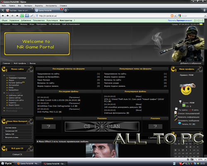
Task: Switch to the YouTube tab
Action: pos(19,10)
